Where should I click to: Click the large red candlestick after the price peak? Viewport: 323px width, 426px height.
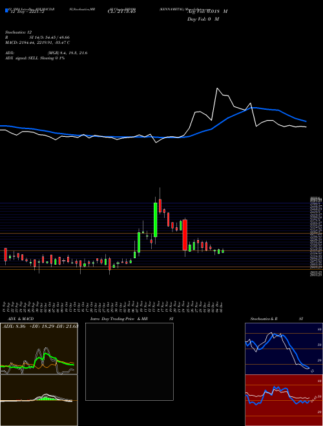point(185,235)
